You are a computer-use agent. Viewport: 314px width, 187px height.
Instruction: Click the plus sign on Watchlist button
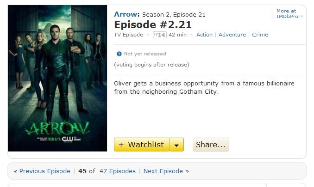121,145
